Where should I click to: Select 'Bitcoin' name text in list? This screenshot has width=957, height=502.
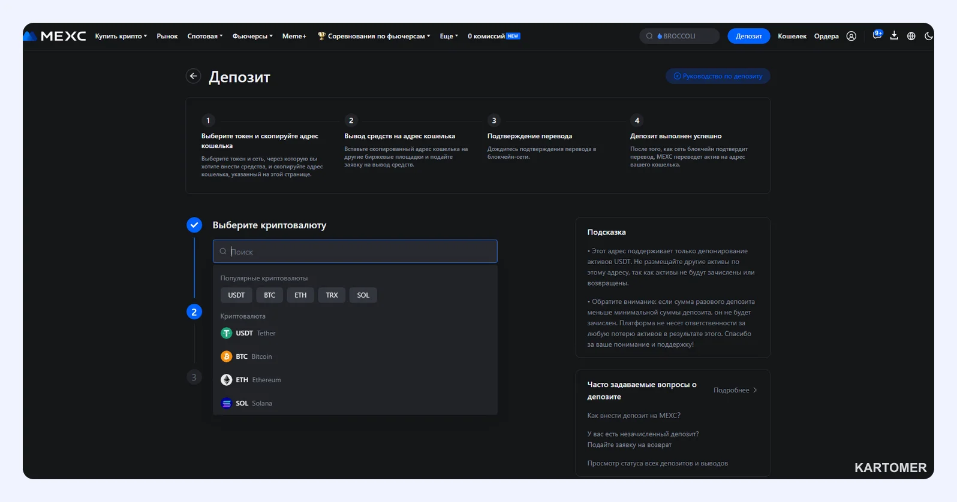coord(261,356)
